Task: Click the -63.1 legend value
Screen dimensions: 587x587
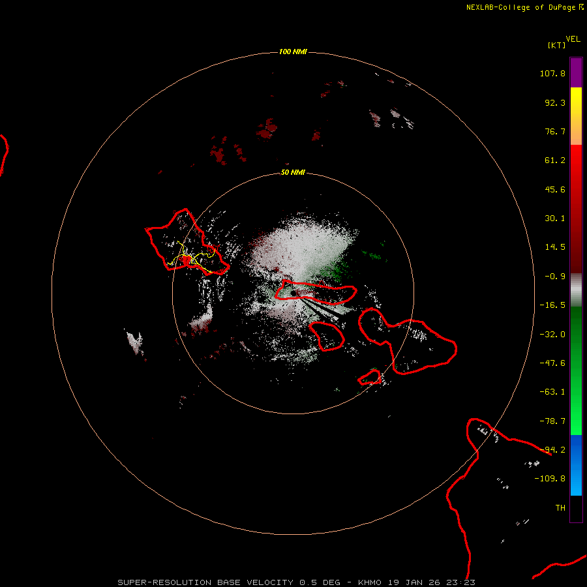Action: click(552, 392)
